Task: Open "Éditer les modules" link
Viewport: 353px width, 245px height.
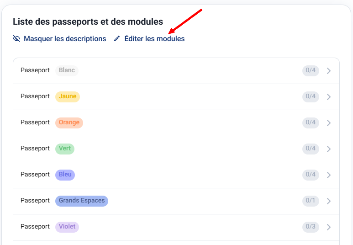Action: 154,39
